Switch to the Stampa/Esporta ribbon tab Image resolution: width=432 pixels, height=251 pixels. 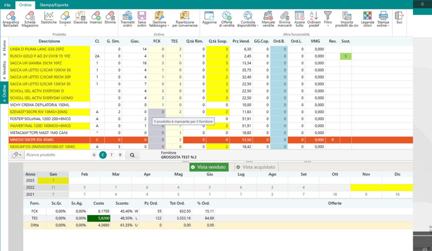coord(54,5)
